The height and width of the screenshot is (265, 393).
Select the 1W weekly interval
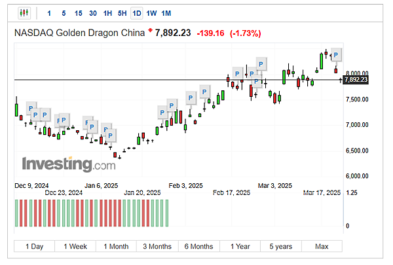click(151, 13)
